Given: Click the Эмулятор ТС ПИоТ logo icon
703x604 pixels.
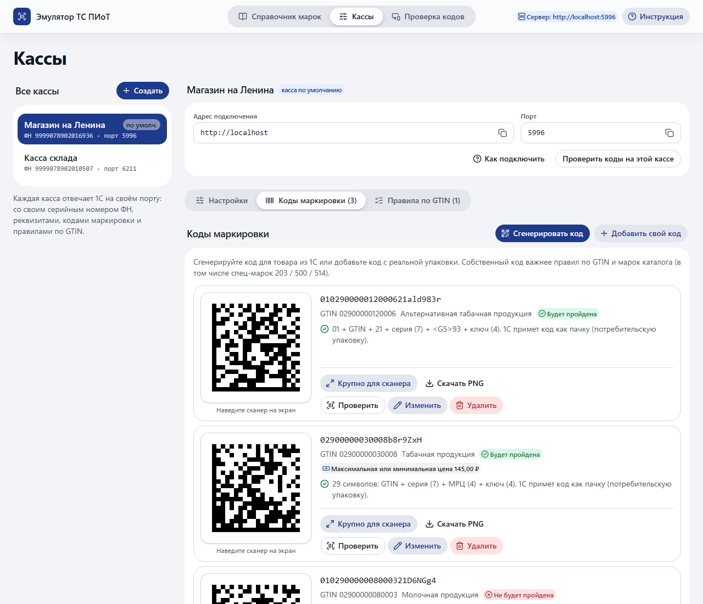Looking at the screenshot, I should click(x=22, y=16).
